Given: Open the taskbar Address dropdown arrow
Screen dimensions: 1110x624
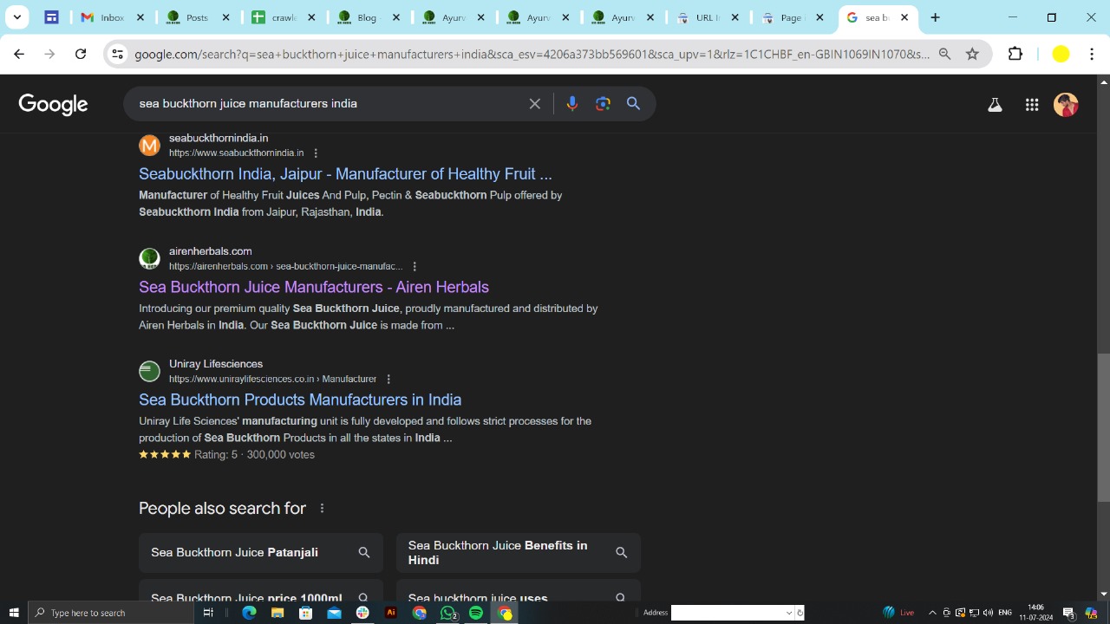Looking at the screenshot, I should pyautogui.click(x=788, y=613).
